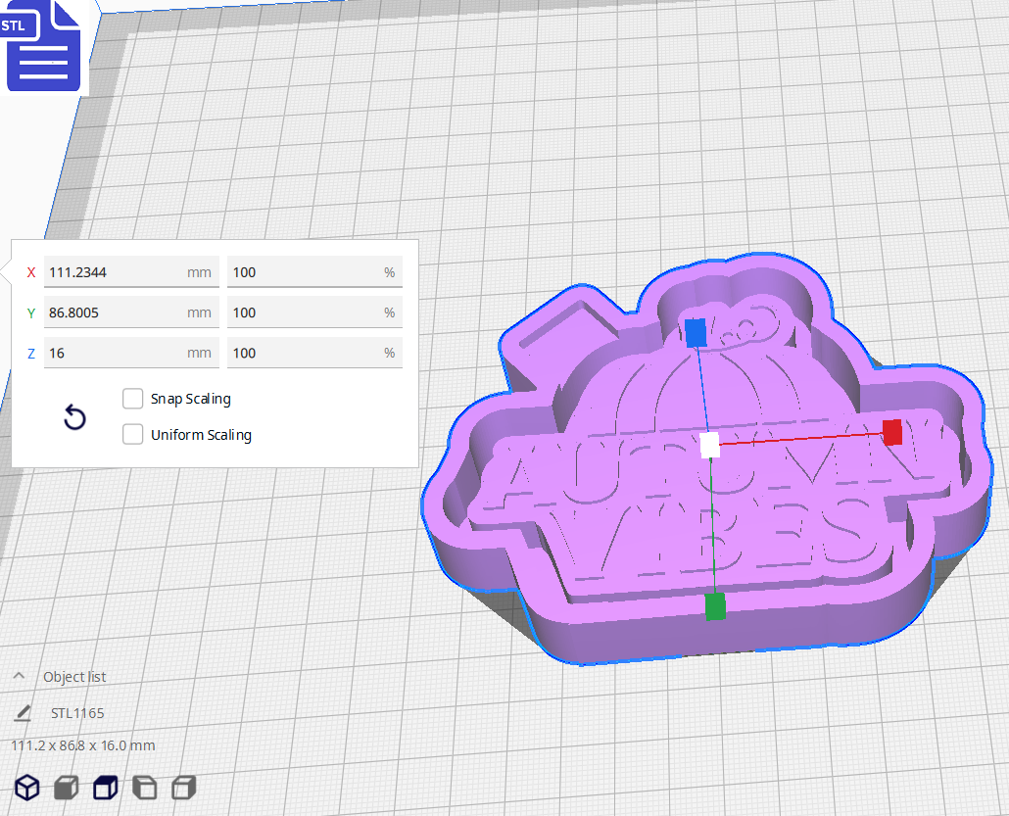
Task: Switch to the right side view icon
Action: (x=183, y=788)
